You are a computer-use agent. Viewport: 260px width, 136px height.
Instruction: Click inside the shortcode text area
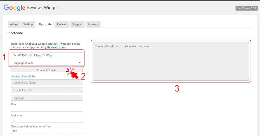[x=171, y=61]
